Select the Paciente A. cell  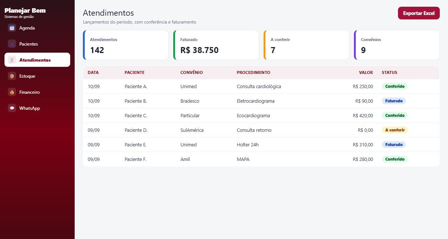click(x=136, y=86)
